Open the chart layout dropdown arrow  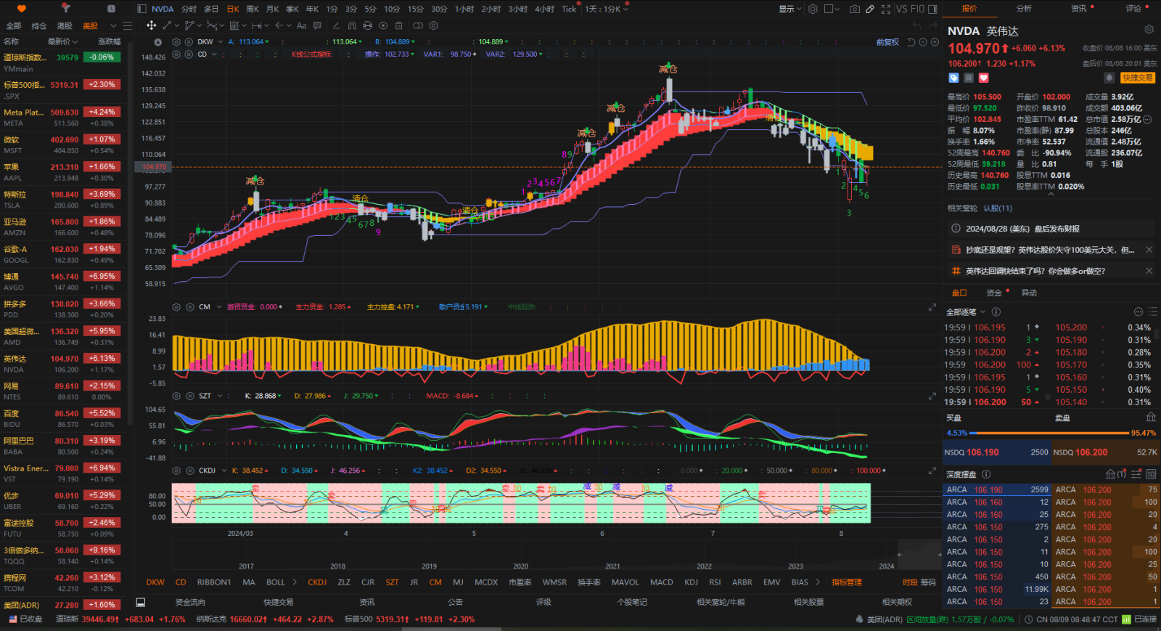pos(838,9)
